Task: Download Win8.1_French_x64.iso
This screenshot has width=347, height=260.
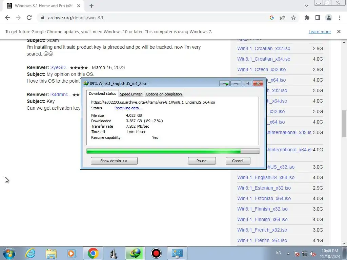Action: point(262,240)
